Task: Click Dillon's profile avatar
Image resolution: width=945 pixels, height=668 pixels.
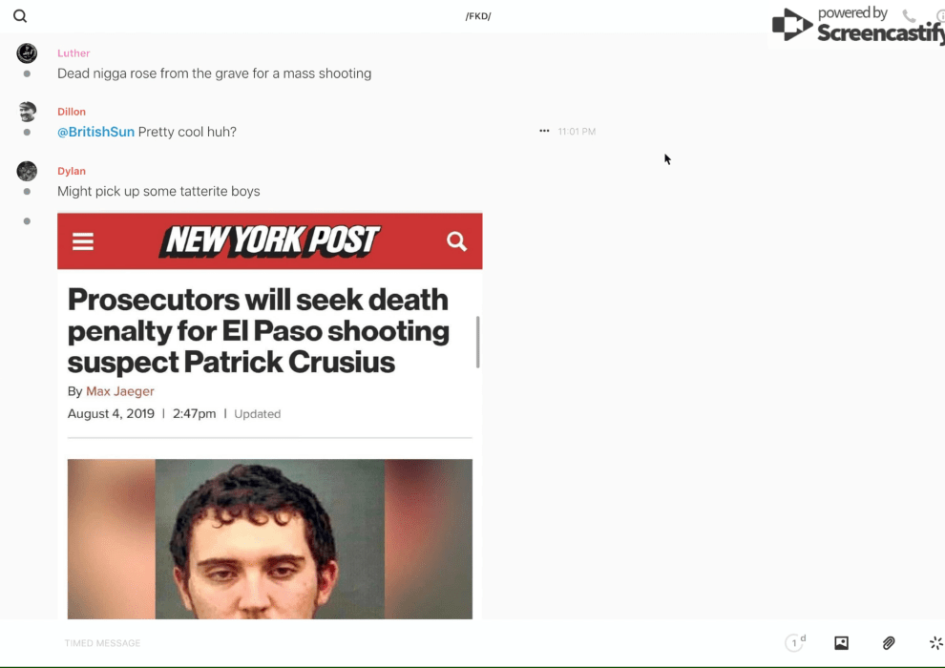Action: [x=27, y=112]
